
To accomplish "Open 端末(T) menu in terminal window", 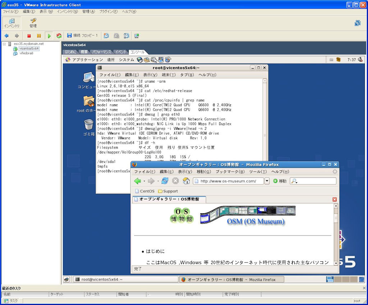I will click(169, 75).
